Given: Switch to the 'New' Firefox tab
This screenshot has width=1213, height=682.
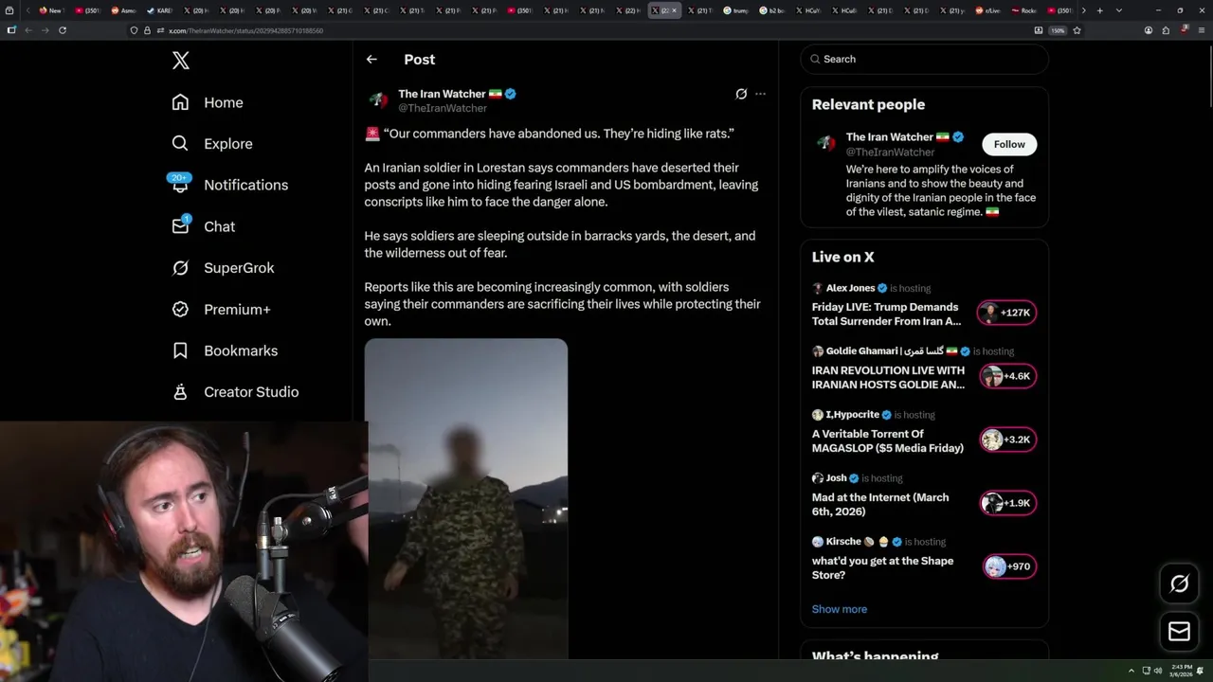Looking at the screenshot, I should tap(50, 10).
